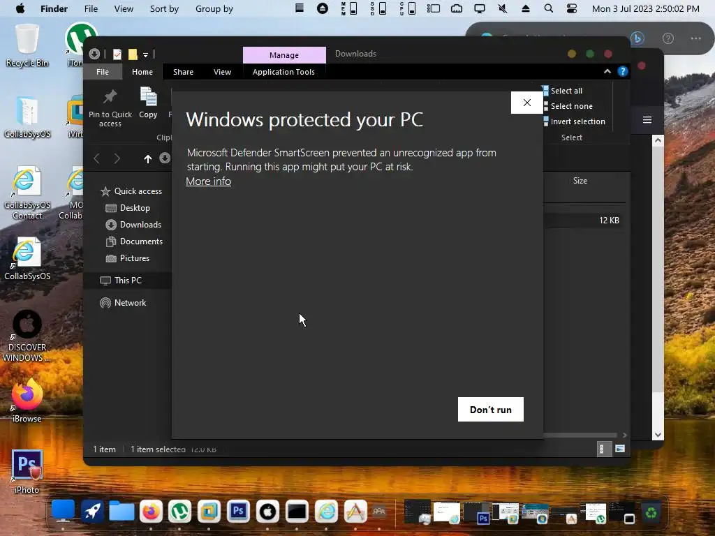This screenshot has width=715, height=536.
Task: Click the More info link
Action: click(x=208, y=181)
